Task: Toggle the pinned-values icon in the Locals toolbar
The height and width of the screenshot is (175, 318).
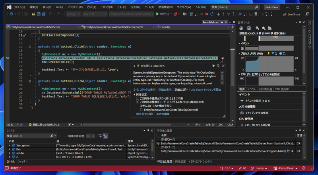Action: [x=100, y=136]
